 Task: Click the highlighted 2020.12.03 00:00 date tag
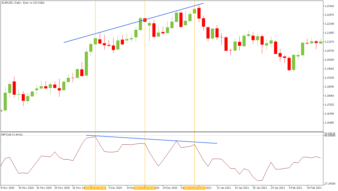(x=95, y=188)
